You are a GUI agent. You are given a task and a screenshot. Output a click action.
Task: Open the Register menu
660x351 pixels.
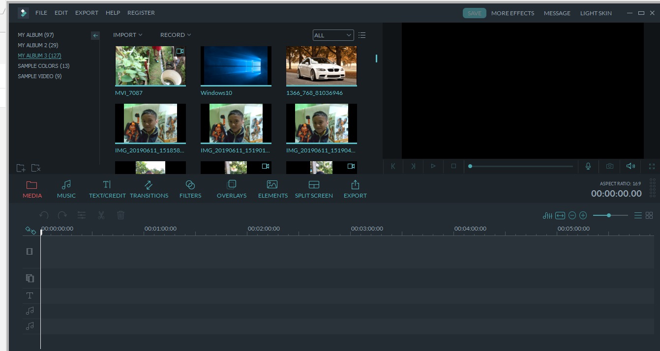point(141,13)
